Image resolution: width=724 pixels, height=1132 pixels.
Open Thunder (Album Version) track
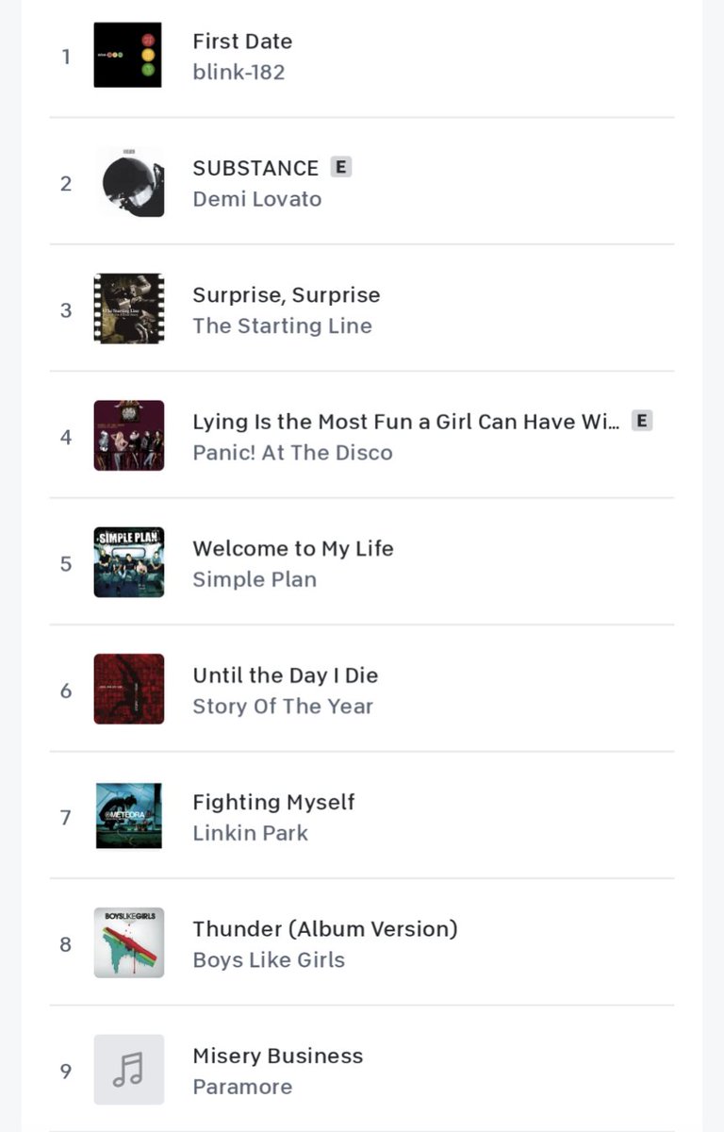coord(325,929)
